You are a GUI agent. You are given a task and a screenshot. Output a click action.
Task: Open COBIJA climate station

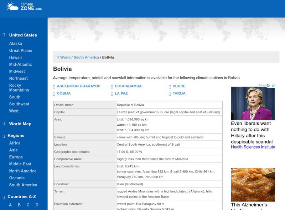point(64,93)
